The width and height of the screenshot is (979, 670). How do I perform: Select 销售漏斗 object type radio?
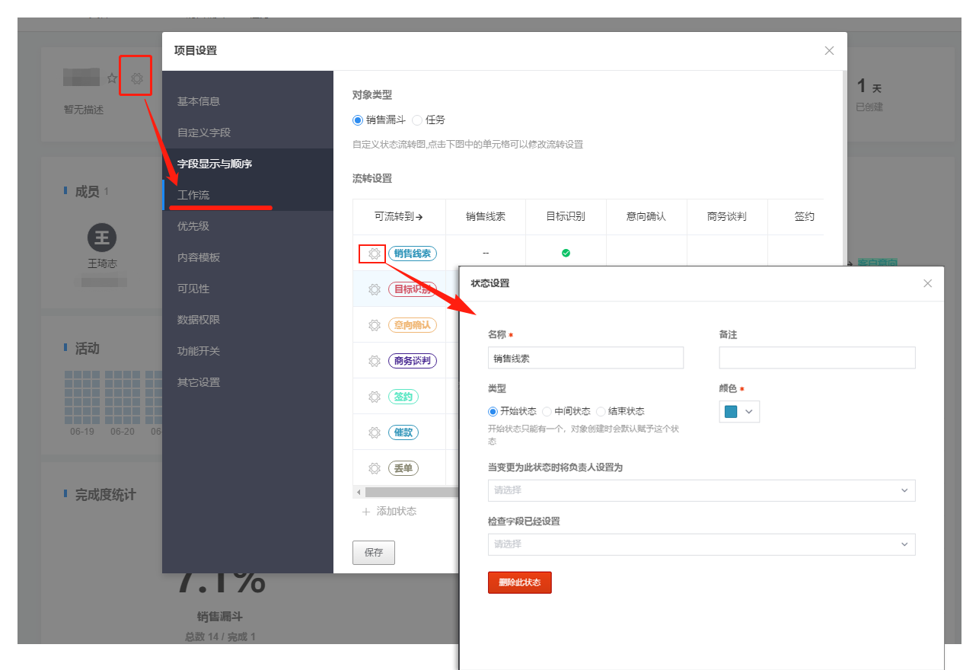coord(358,120)
